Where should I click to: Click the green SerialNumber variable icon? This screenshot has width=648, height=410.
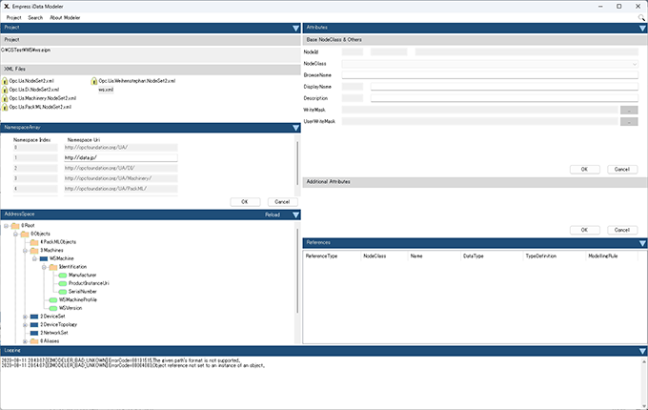62,292
